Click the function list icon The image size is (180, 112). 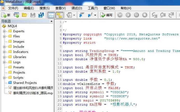90,15
